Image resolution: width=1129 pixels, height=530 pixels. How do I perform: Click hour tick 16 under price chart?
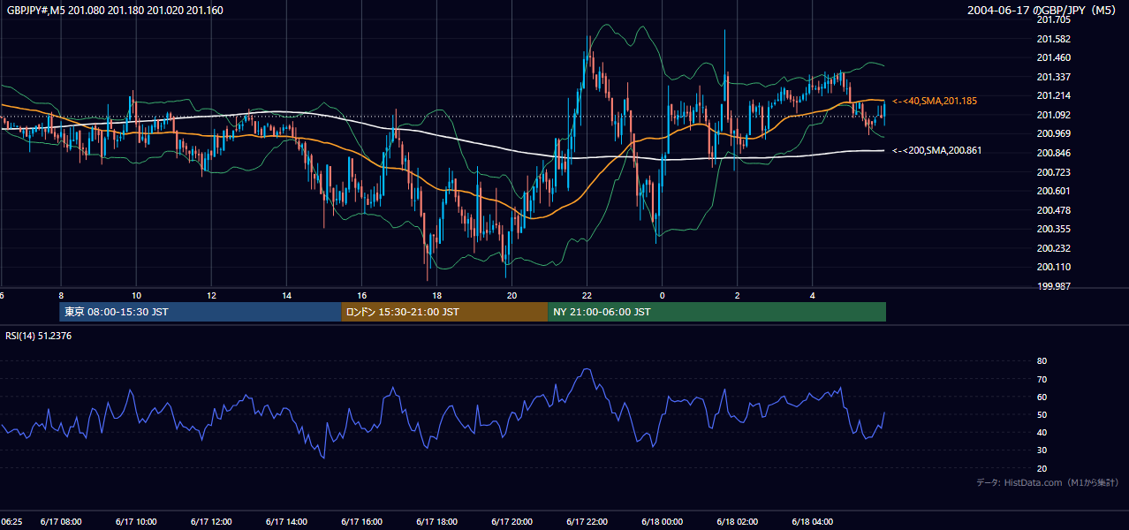(361, 295)
